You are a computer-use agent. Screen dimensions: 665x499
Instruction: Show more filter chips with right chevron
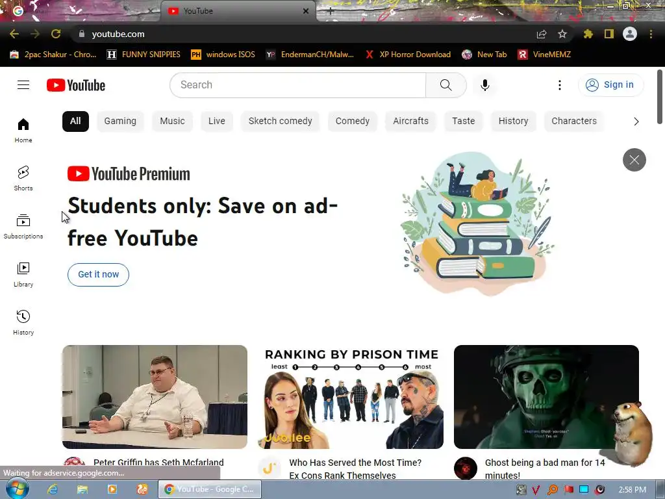coord(636,122)
